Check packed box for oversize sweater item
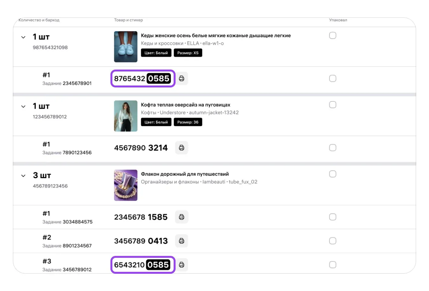This screenshot has width=429, height=291. pyautogui.click(x=333, y=105)
